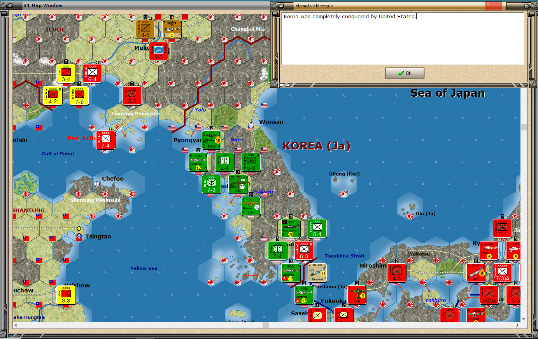Click the Tsingtao port anchor icon
This screenshot has width=538, height=339.
(x=79, y=236)
